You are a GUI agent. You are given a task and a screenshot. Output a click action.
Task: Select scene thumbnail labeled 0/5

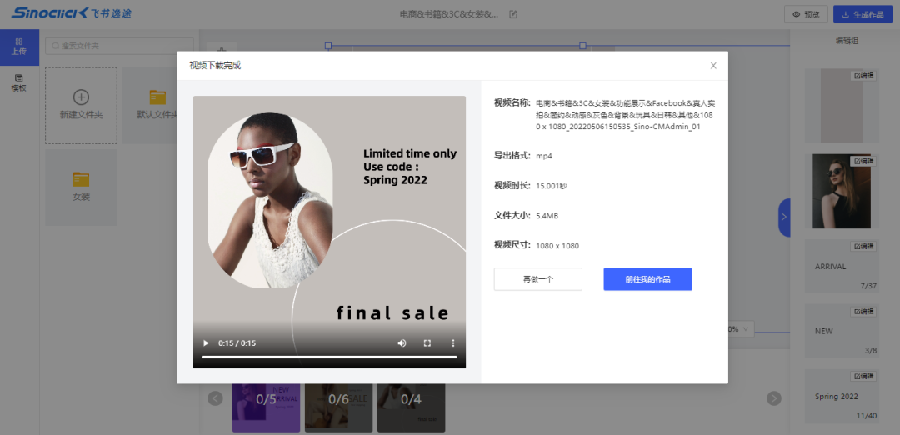coord(267,407)
